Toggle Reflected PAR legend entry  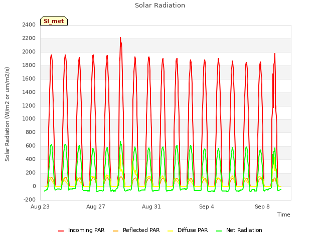(136, 230)
